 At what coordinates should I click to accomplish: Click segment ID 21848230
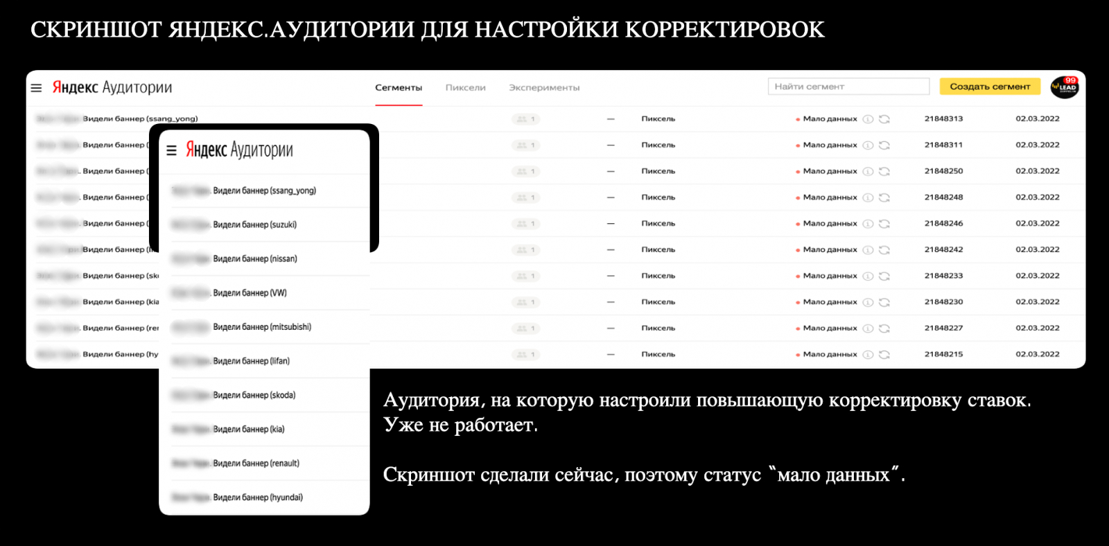[943, 302]
